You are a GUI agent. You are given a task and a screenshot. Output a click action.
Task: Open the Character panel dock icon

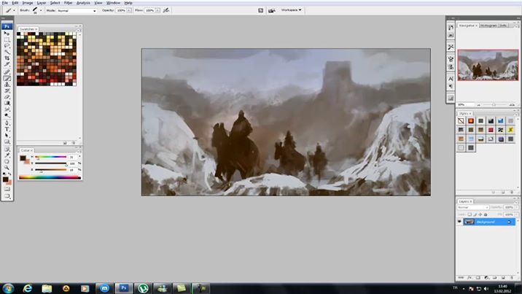point(451,79)
